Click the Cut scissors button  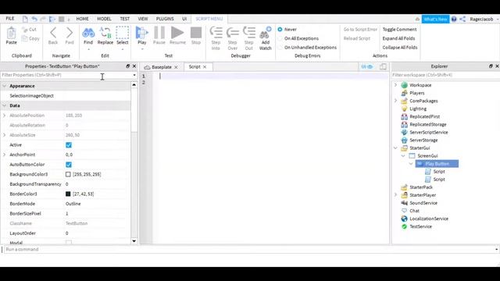(x=30, y=30)
